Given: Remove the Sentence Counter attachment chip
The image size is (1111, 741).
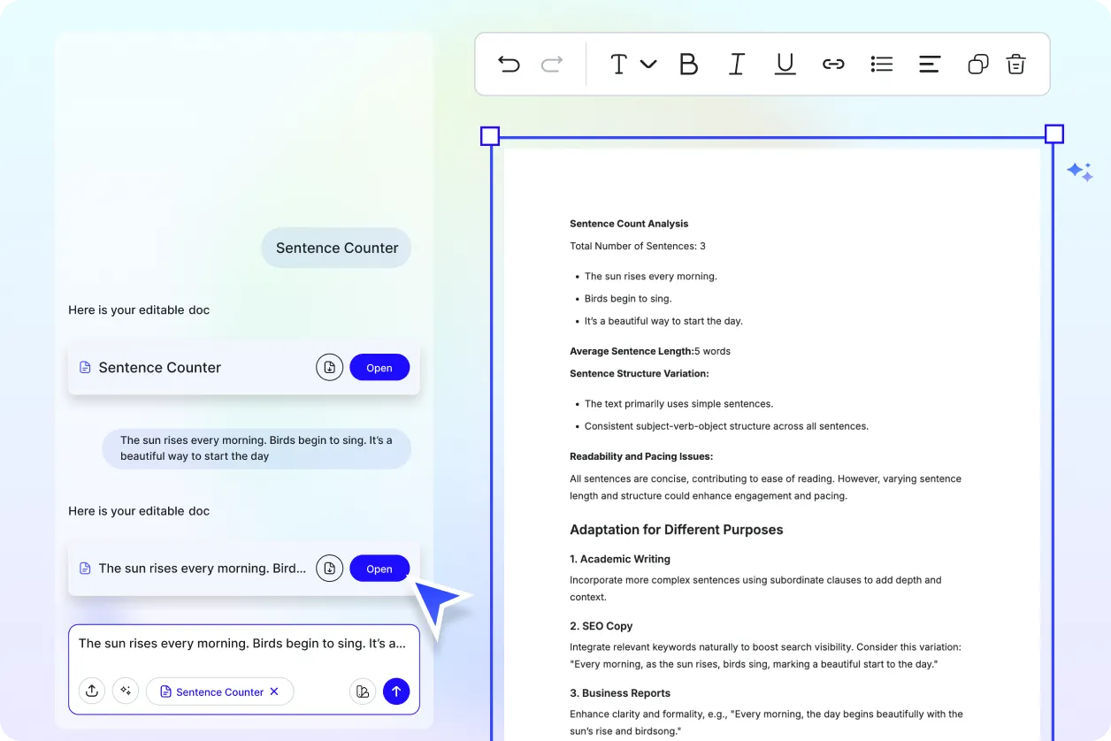Looking at the screenshot, I should (x=274, y=691).
